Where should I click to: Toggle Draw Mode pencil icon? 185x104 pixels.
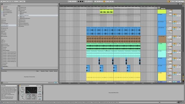coord(168,1)
